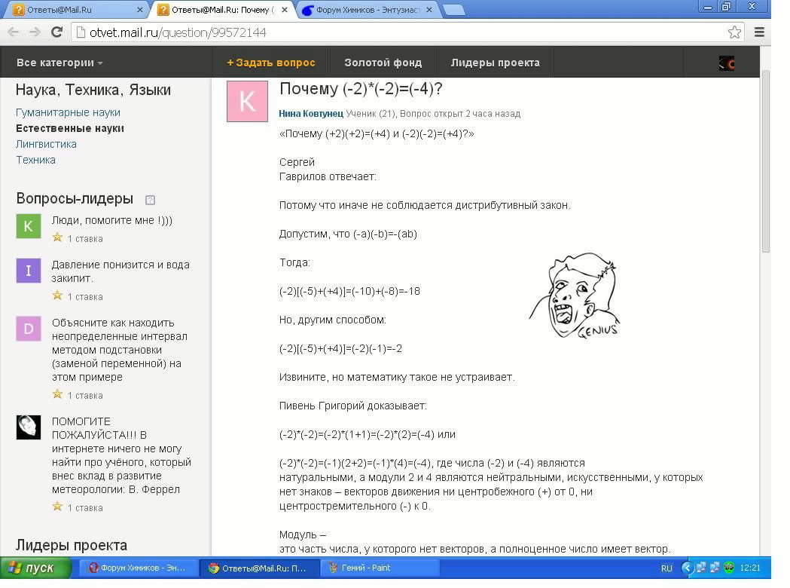Show hidden tray icons with the arrow
The image size is (790, 588).
click(687, 568)
